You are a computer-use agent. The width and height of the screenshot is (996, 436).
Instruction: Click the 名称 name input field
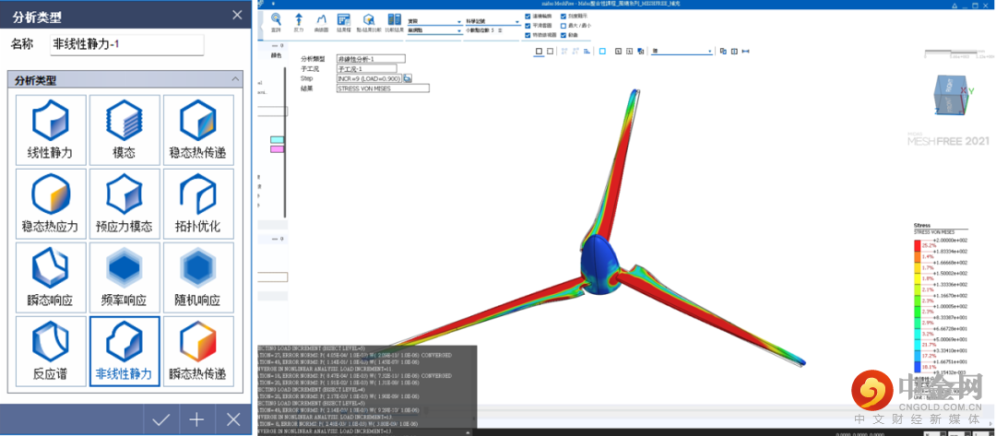point(126,44)
